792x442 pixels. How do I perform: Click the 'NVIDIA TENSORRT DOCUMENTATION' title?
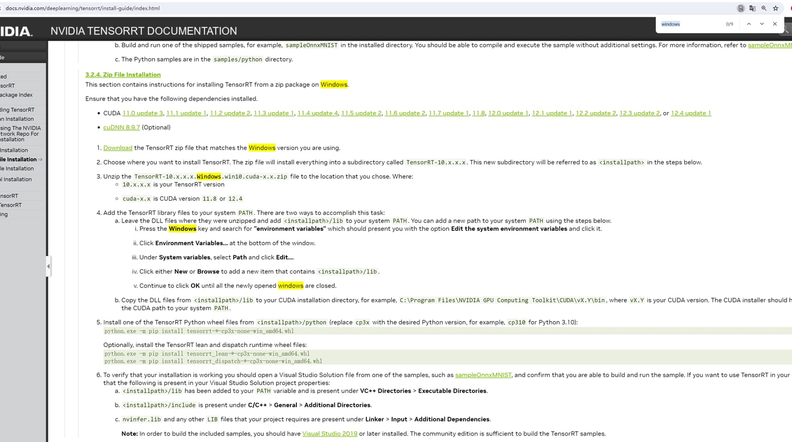(144, 31)
